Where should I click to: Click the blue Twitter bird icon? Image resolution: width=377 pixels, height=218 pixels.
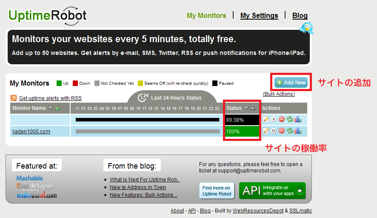(x=306, y=28)
